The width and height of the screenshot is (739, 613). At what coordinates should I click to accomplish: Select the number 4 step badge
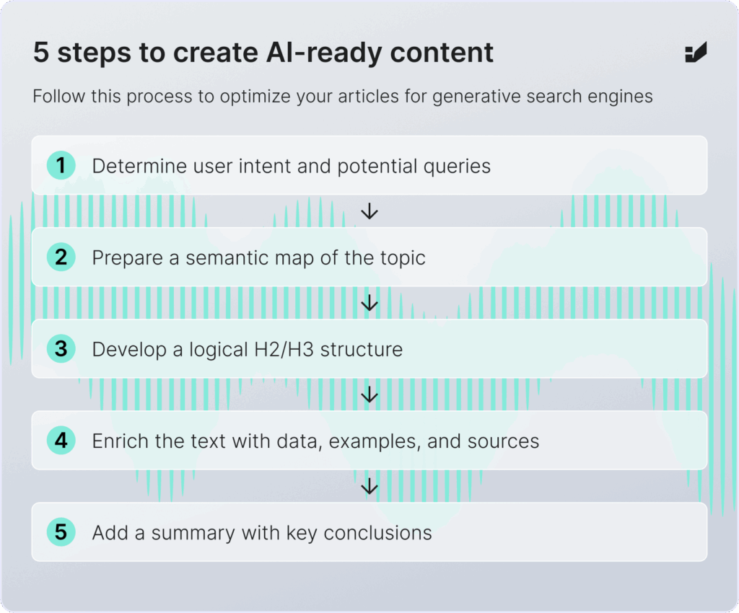point(61,441)
